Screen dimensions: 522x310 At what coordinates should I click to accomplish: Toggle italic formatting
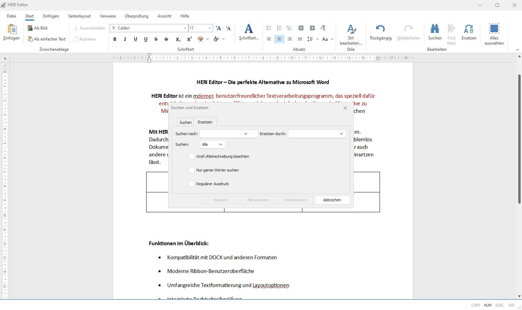(x=125, y=39)
